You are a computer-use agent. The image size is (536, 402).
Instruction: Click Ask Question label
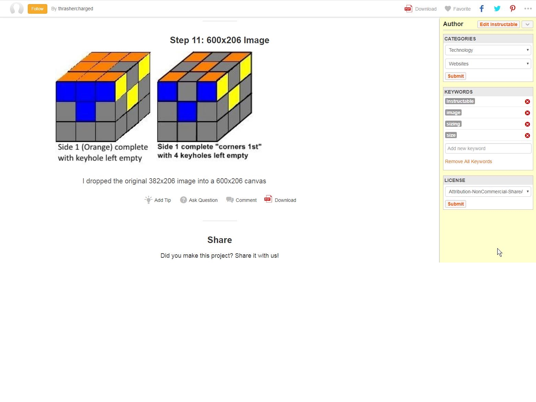point(203,200)
